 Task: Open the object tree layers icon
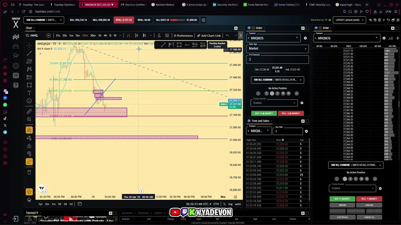pos(29,200)
